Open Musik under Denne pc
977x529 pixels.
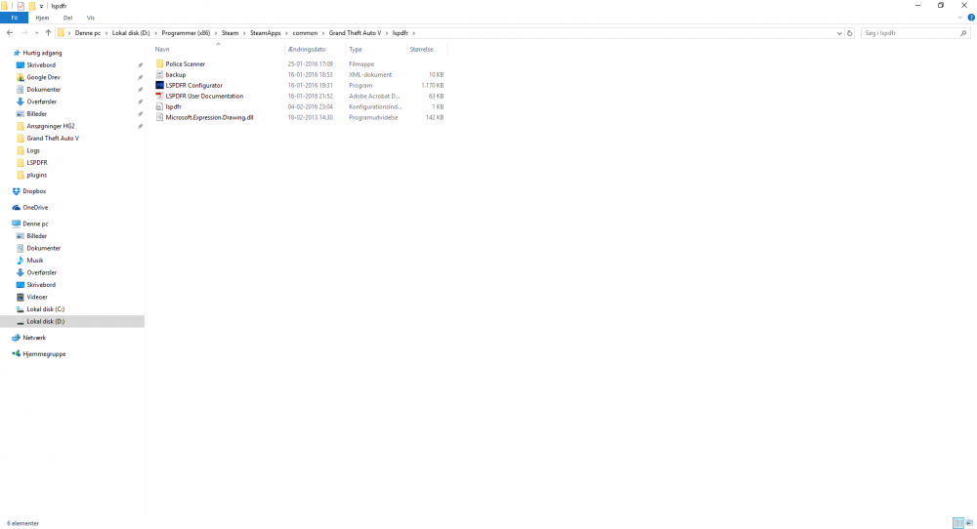coord(35,261)
